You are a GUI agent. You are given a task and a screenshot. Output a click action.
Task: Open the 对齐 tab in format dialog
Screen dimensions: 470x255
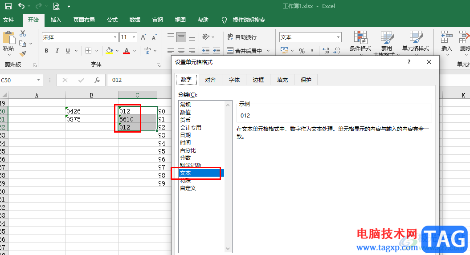(210, 80)
